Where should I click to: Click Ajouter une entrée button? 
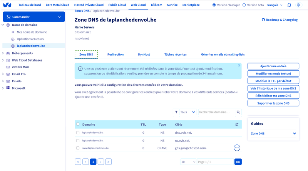click(273, 66)
